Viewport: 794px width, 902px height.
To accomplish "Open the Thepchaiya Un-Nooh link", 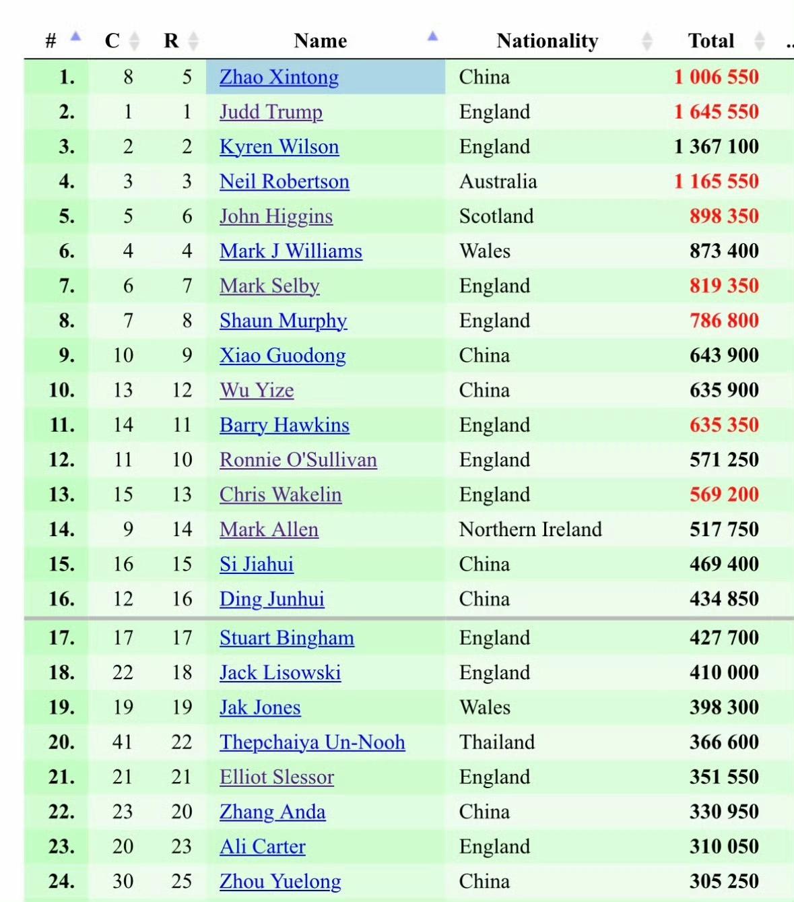I will [312, 742].
